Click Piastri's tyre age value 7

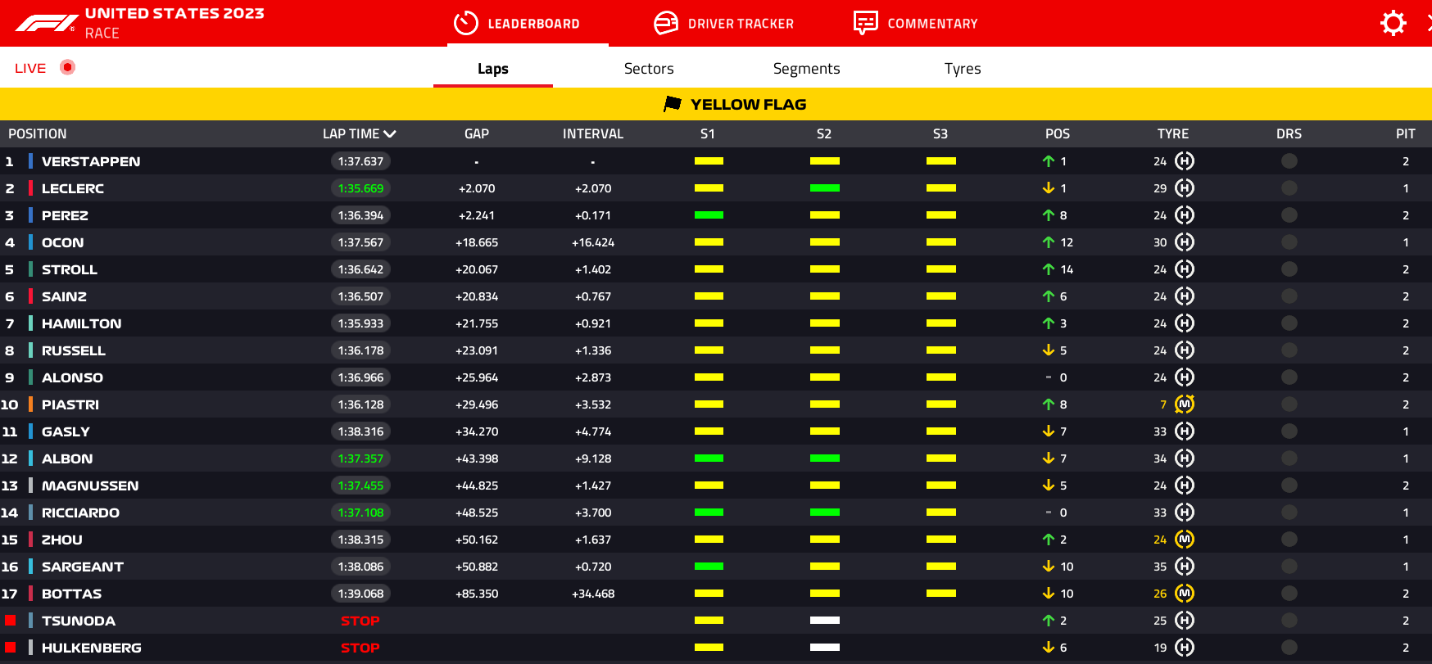(x=1163, y=404)
